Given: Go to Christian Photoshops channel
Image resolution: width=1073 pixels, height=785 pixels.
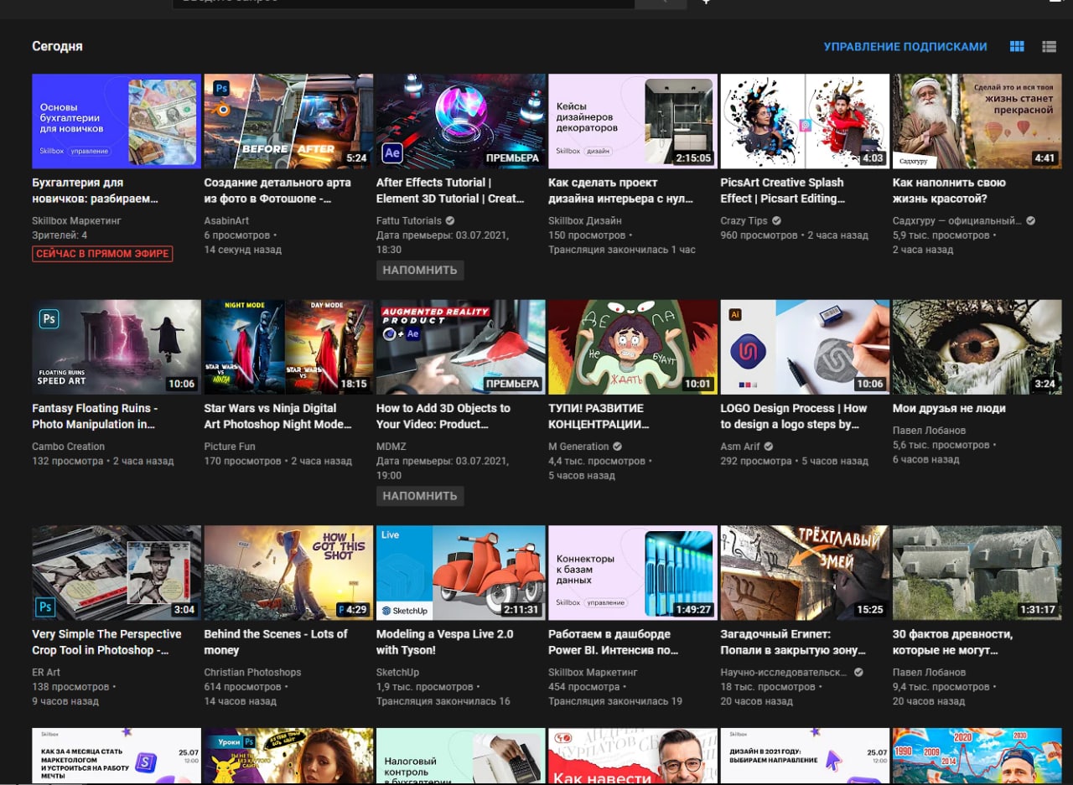Looking at the screenshot, I should pyautogui.click(x=252, y=672).
